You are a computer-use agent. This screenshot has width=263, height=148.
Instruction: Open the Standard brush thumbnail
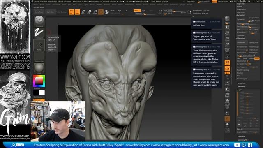pyautogui.click(x=39, y=21)
